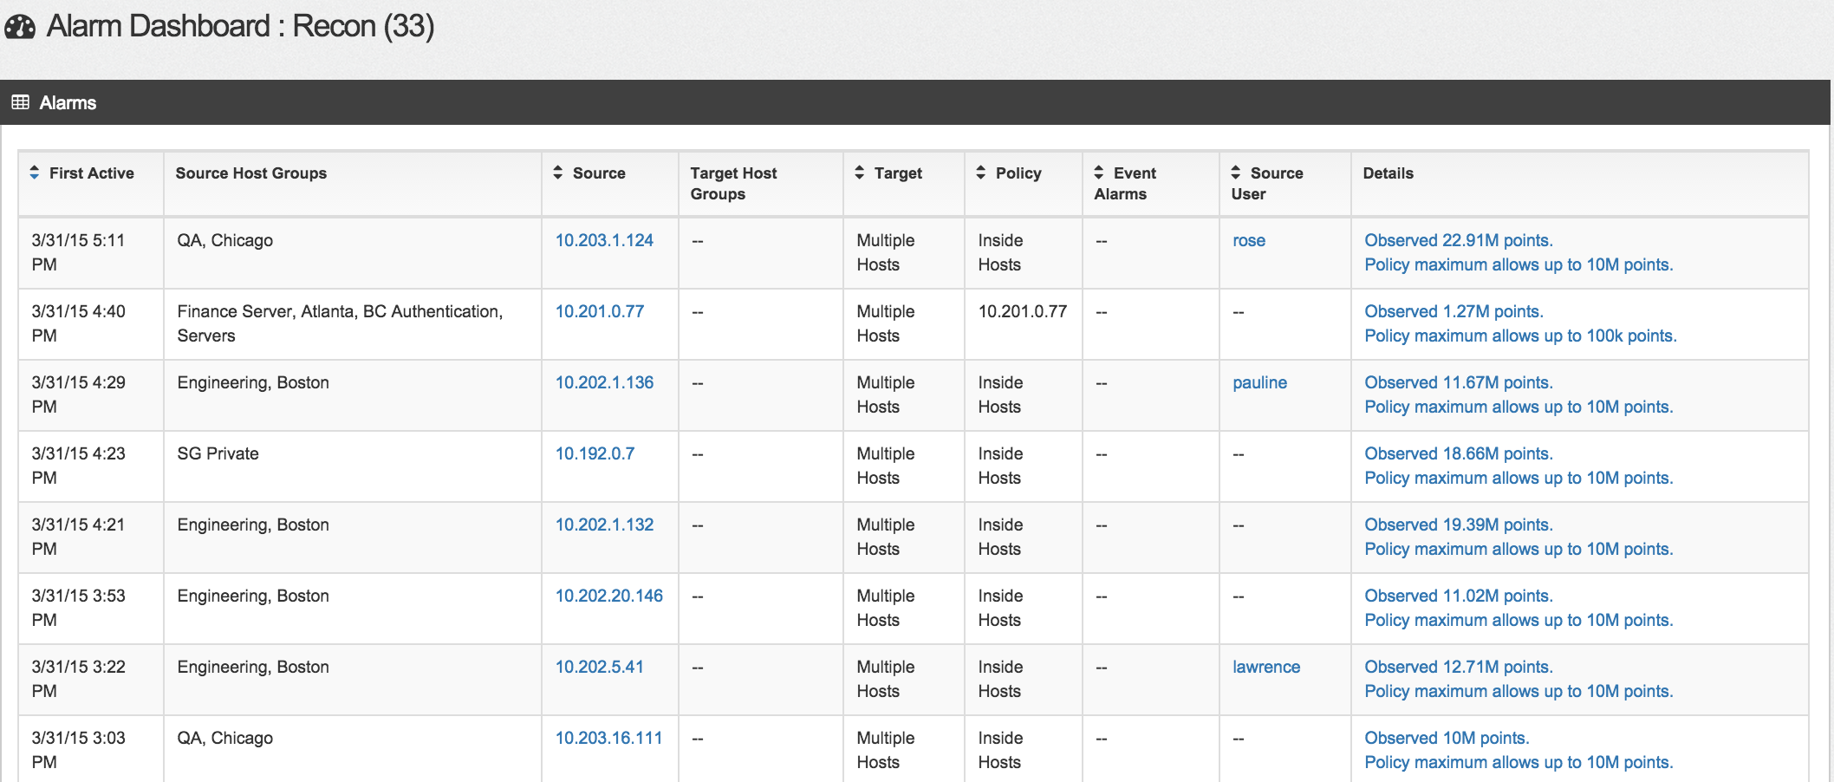Select the lawrence user link
The width and height of the screenshot is (1834, 782).
click(1266, 667)
